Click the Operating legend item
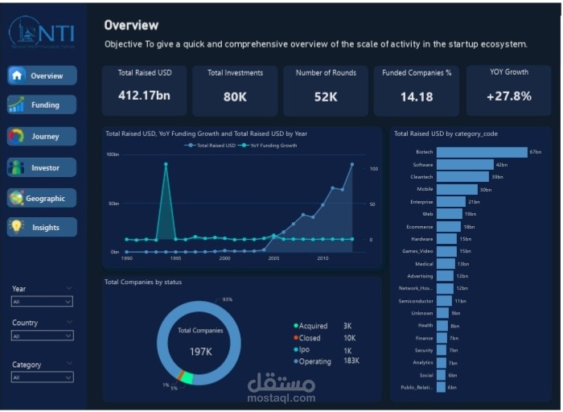Screen dimensions: 563x412 [x=313, y=361]
